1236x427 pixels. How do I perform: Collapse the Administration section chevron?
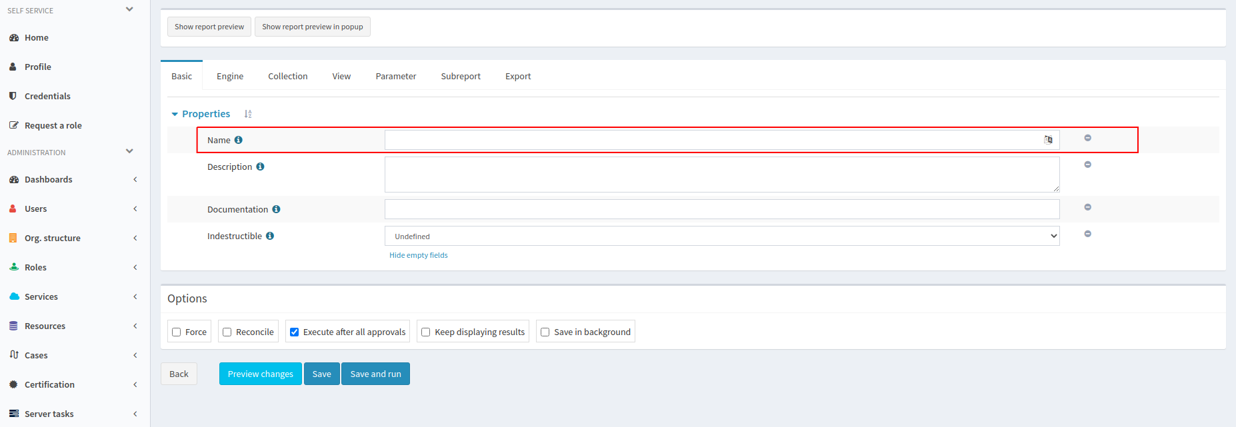point(129,151)
